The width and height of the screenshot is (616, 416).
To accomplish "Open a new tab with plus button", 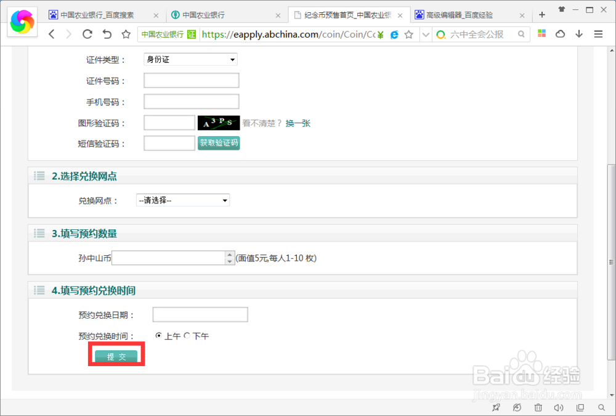I will 542,15.
